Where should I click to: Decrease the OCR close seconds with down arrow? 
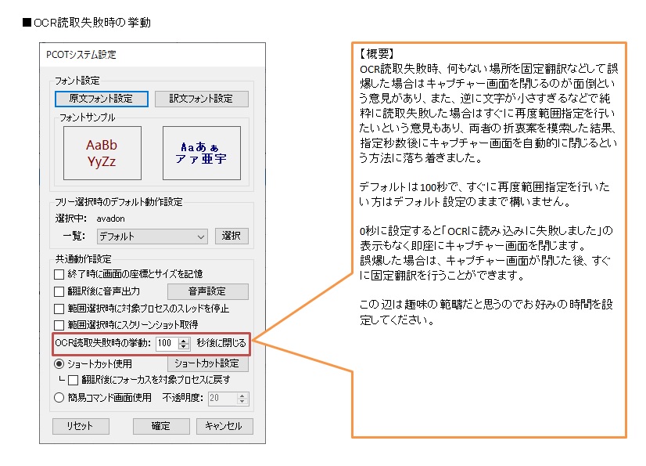click(184, 347)
